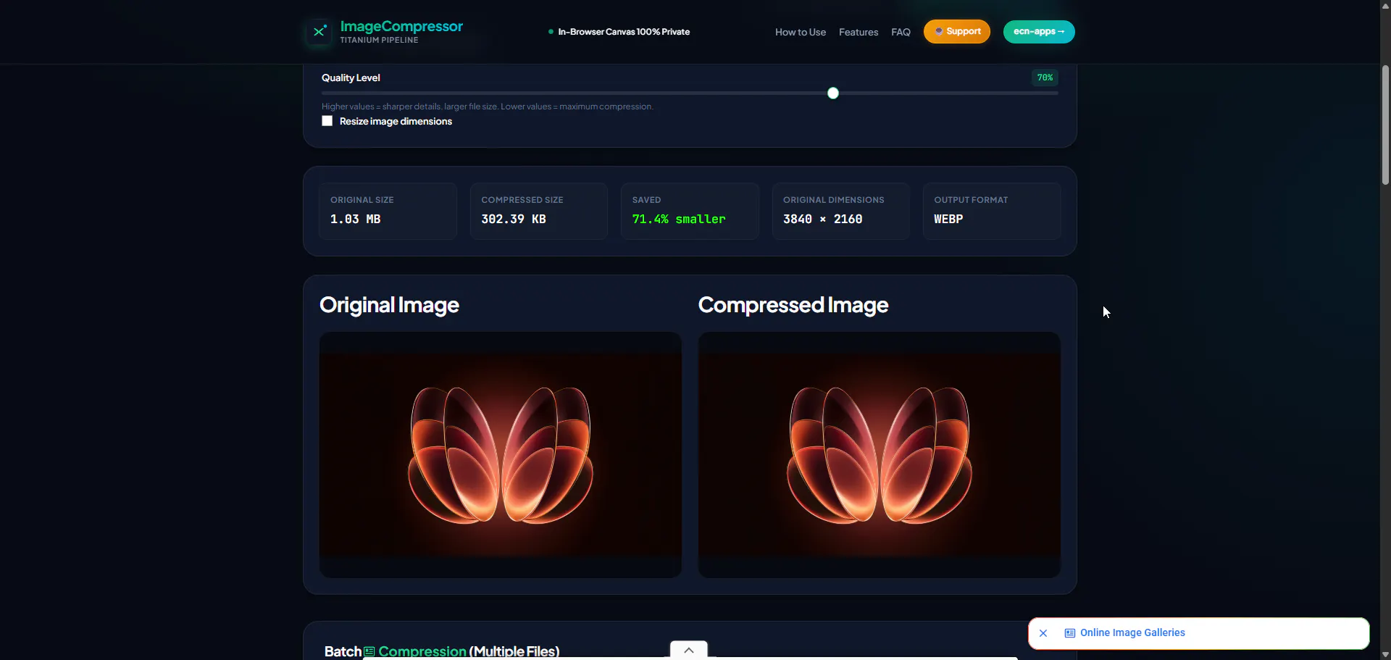Click the Batch Compression (Multiple Files) heading
The image size is (1391, 660).
click(442, 651)
